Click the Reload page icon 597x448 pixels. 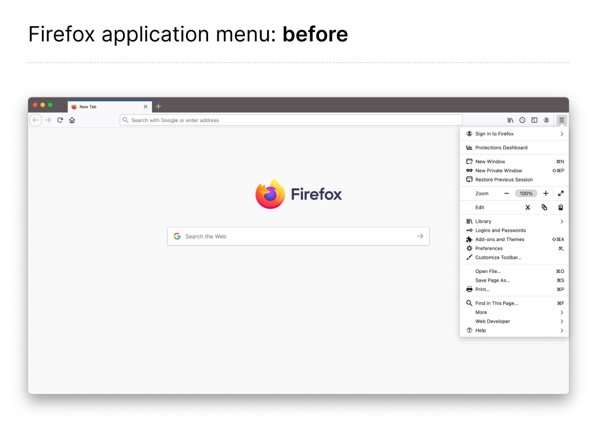60,120
